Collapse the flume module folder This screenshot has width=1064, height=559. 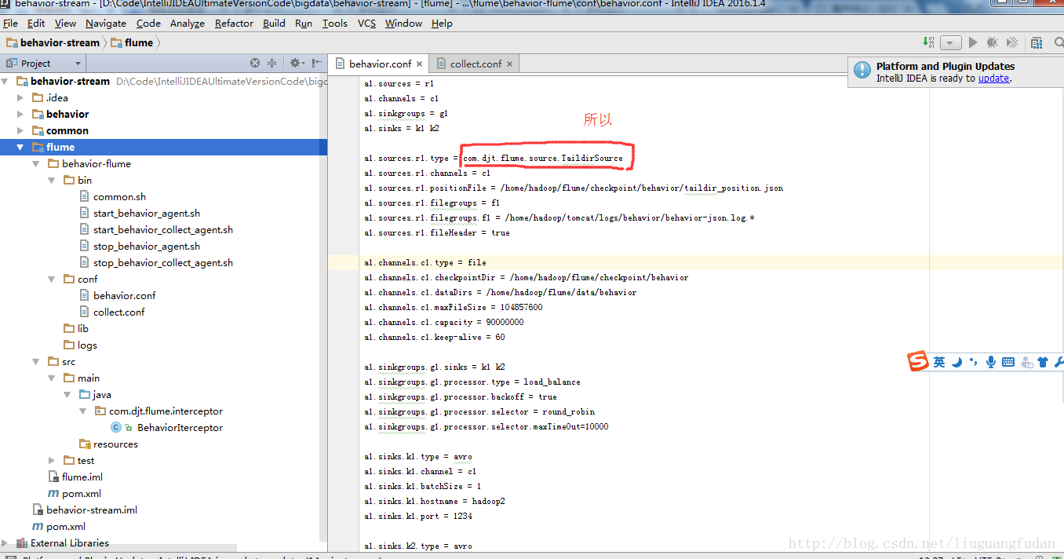coord(20,147)
